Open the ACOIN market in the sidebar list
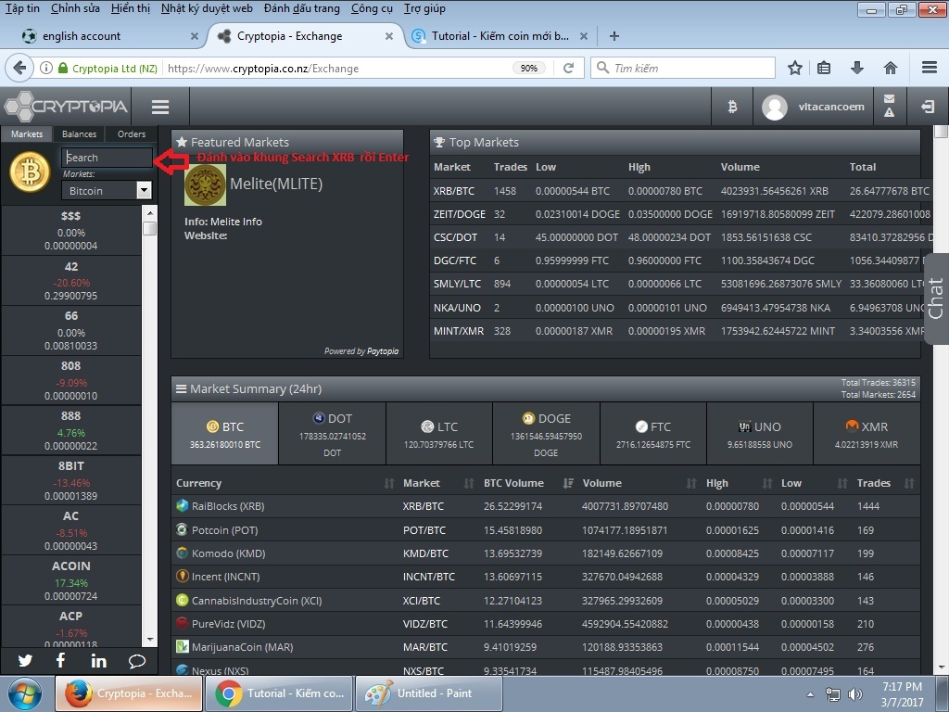The height and width of the screenshot is (712, 949). pyautogui.click(x=70, y=580)
